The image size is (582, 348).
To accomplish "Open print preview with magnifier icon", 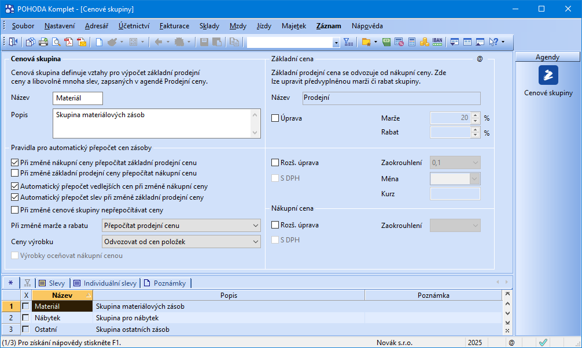I will coord(56,42).
